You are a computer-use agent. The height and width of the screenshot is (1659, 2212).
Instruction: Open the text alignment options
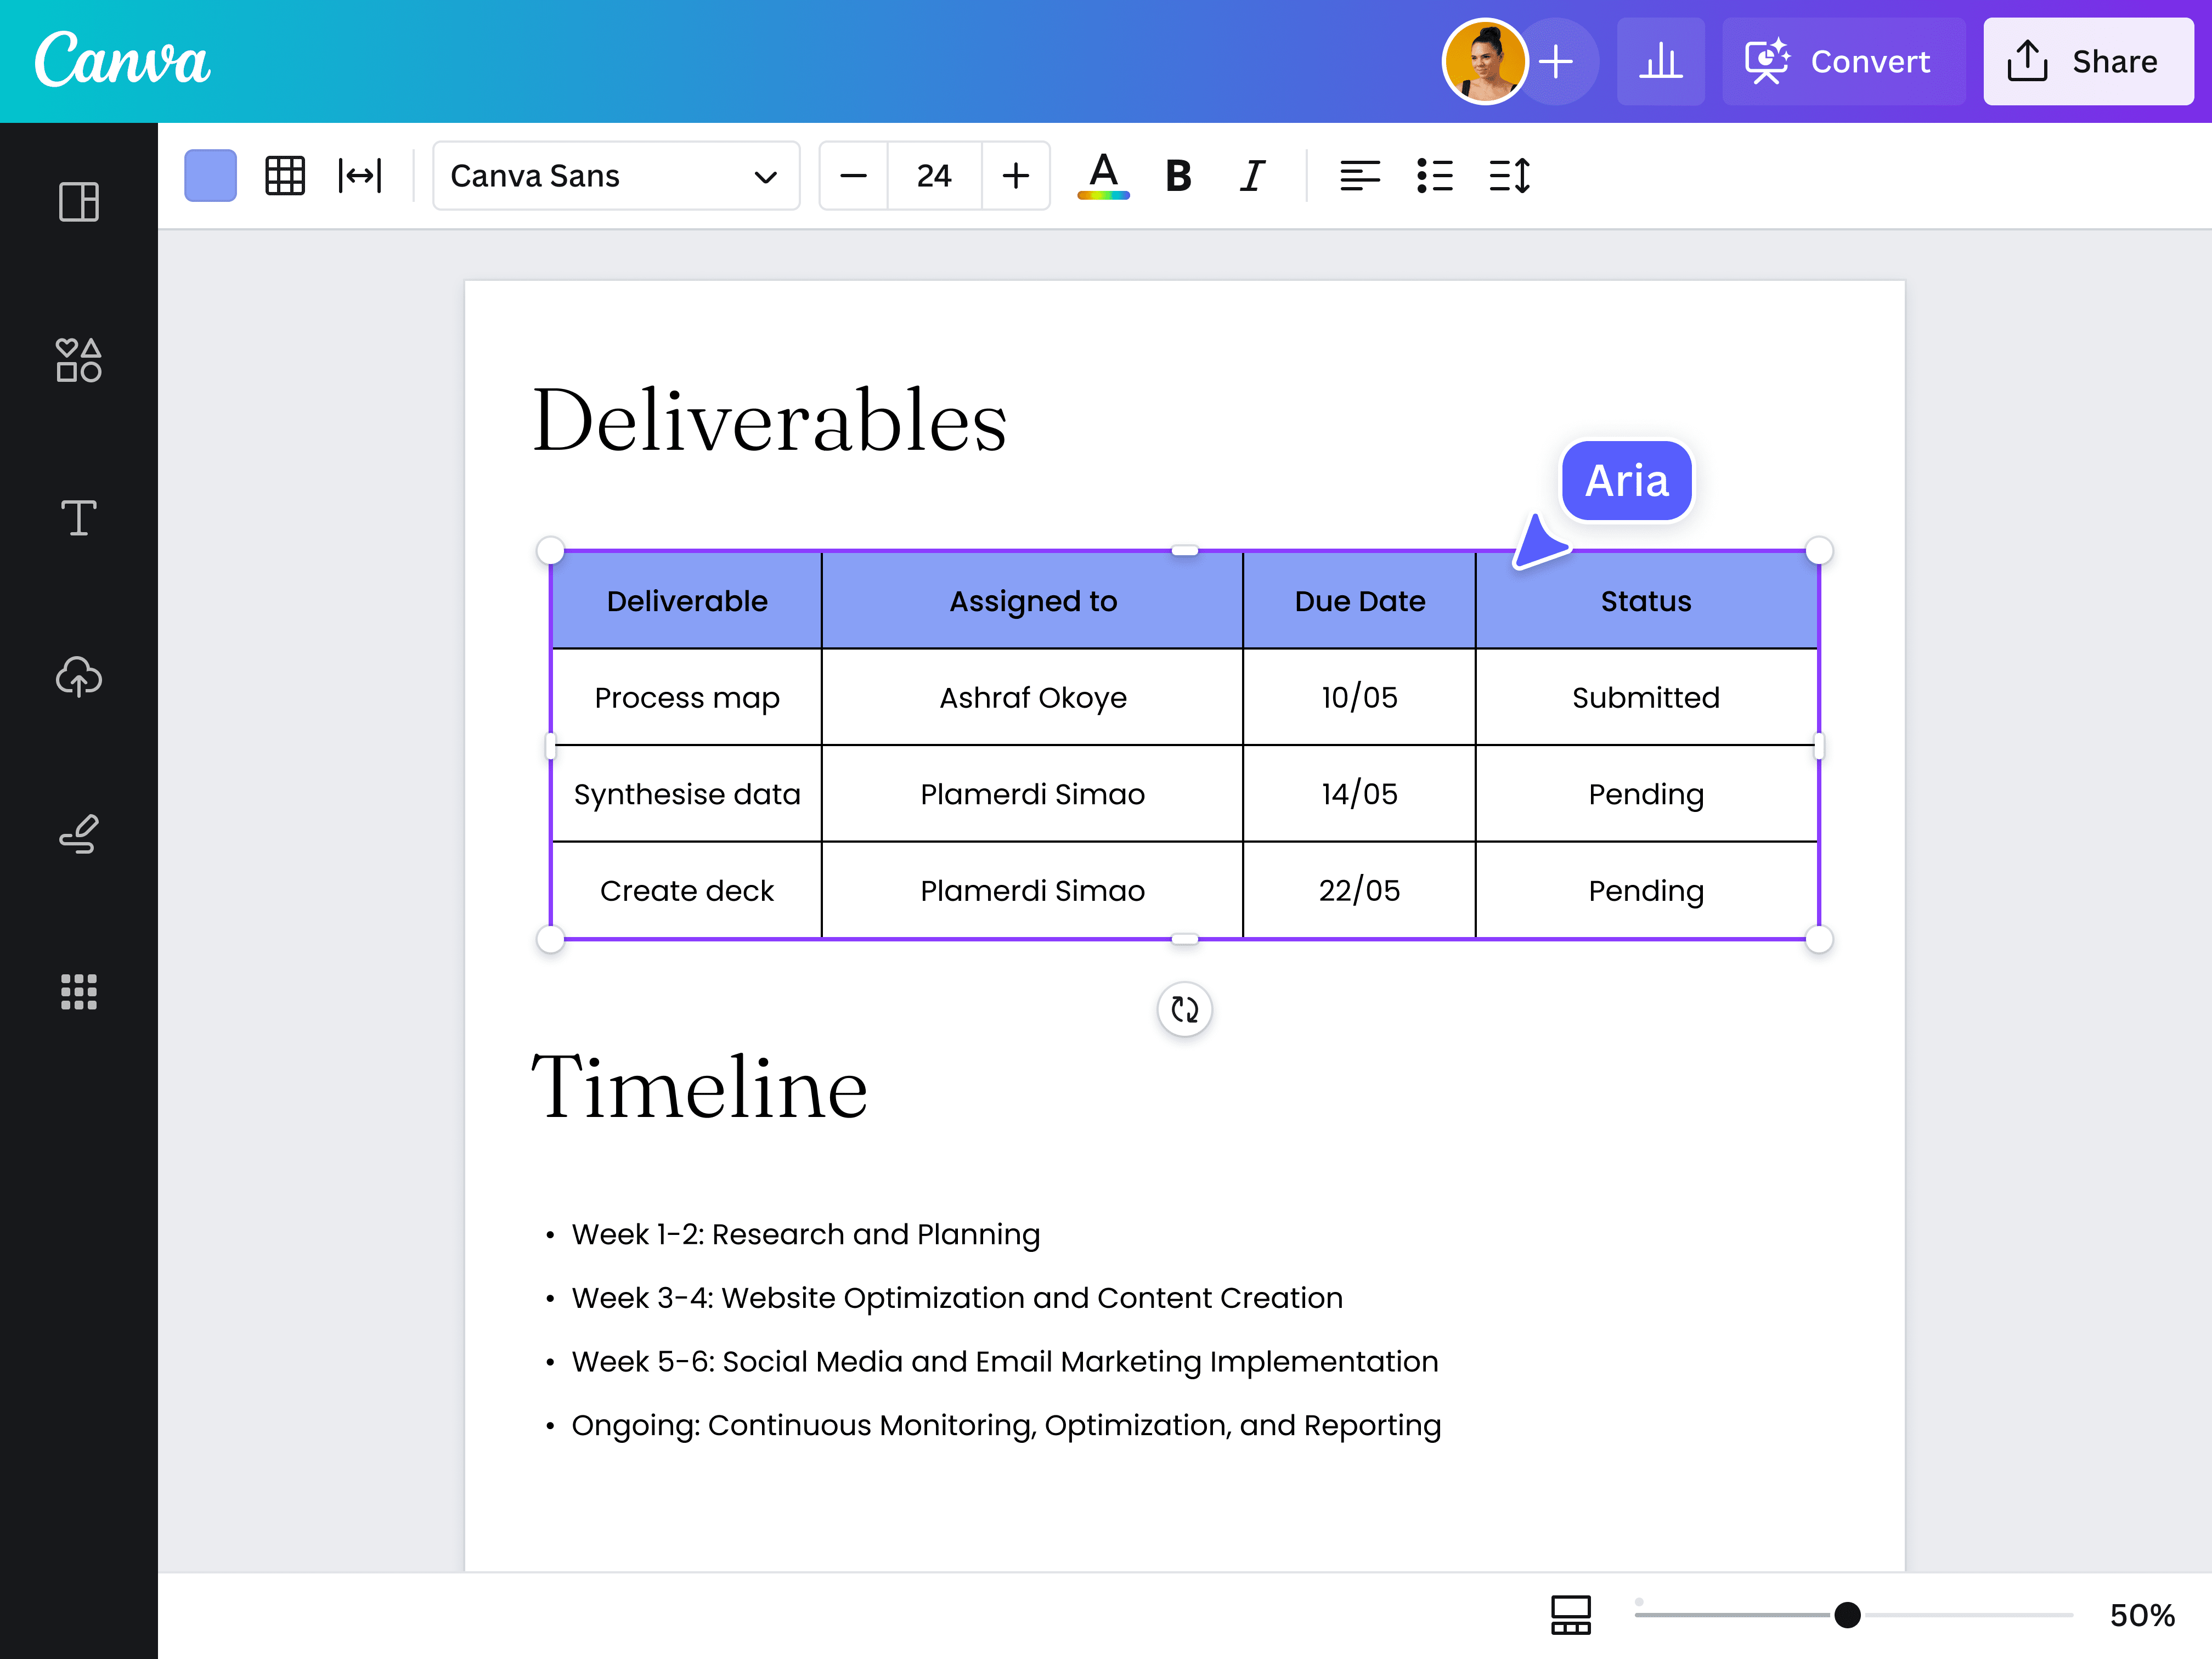[x=1360, y=176]
